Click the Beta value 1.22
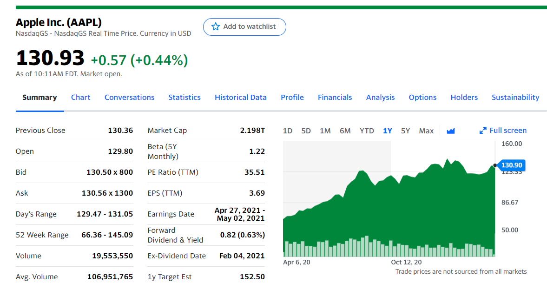The width and height of the screenshot is (547, 296). pyautogui.click(x=257, y=151)
